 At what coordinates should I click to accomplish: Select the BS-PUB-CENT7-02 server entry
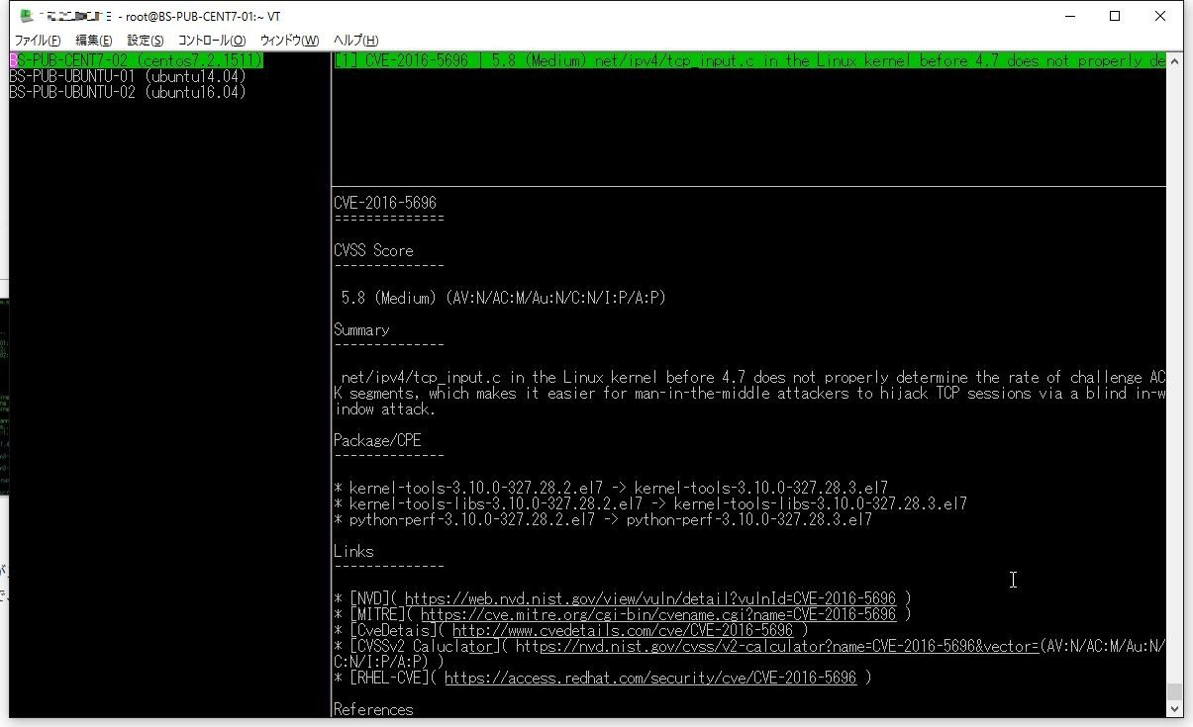pyautogui.click(x=136, y=60)
